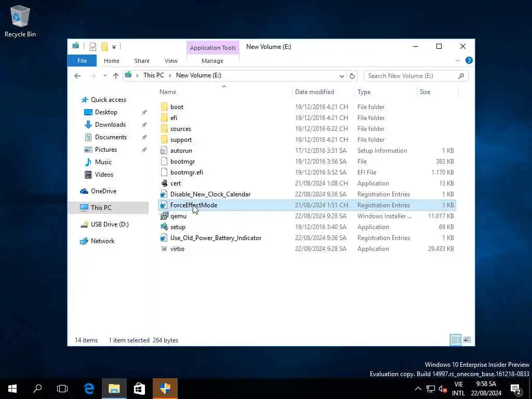Open Action Center notifications icon
Image resolution: width=532 pixels, height=399 pixels.
click(x=516, y=389)
